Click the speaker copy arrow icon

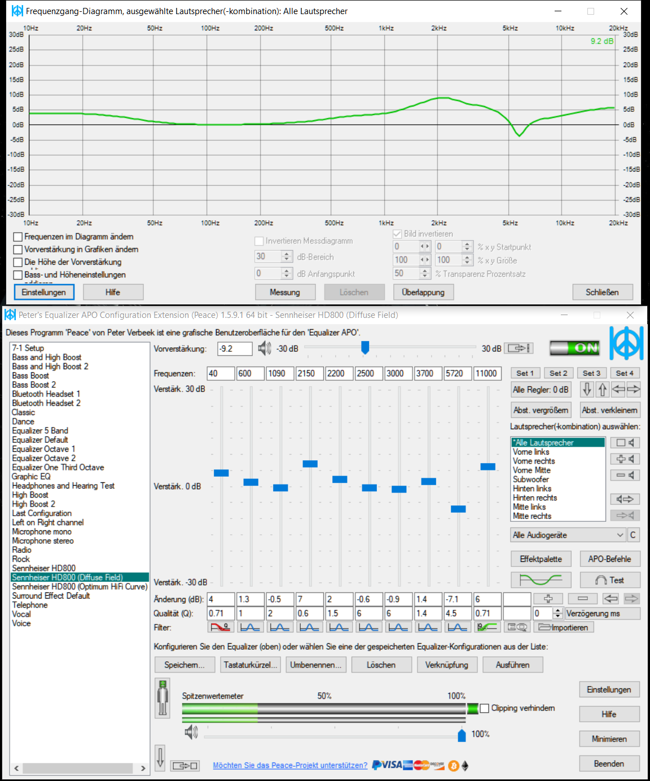625,499
